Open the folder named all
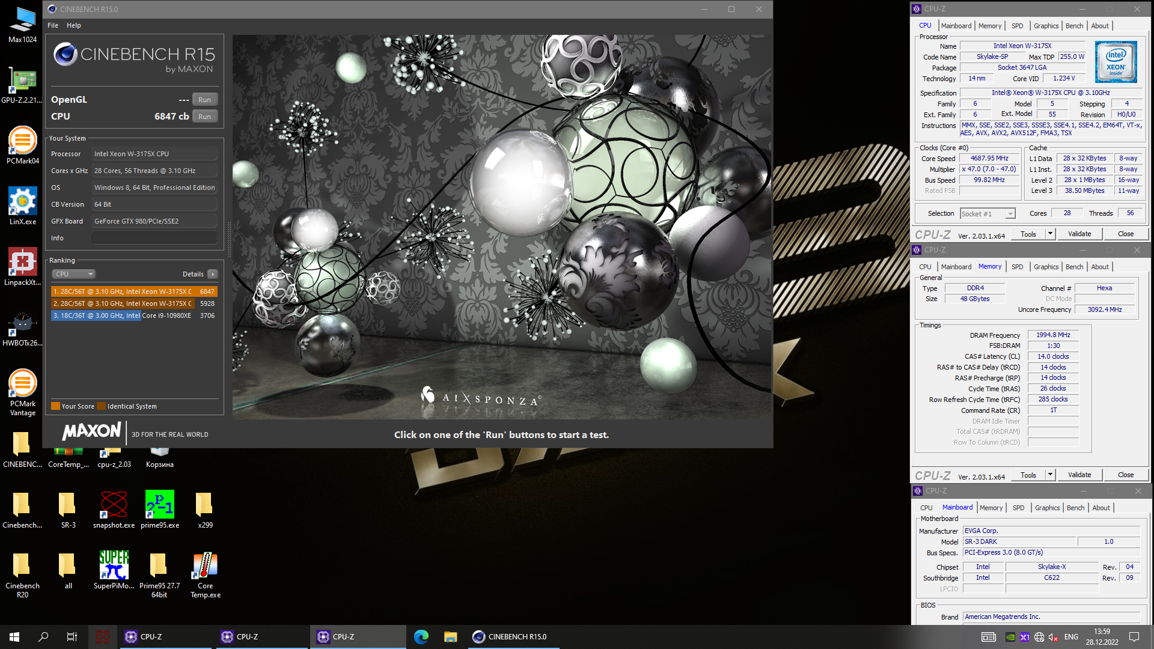 tap(68, 570)
